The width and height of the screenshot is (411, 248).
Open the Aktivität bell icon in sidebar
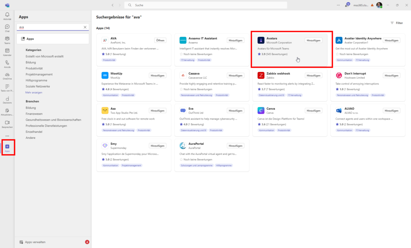7,16
